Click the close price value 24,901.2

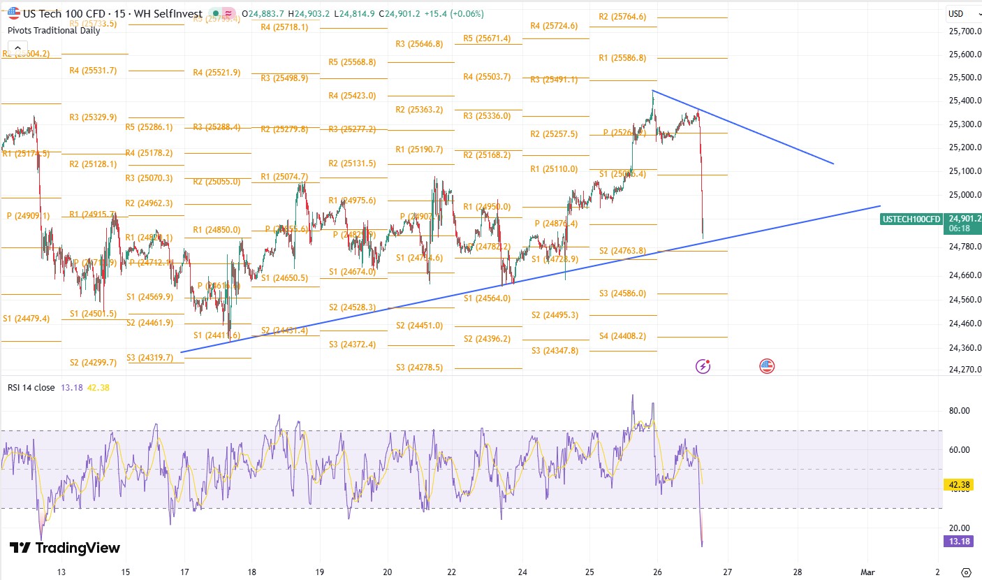click(x=401, y=13)
